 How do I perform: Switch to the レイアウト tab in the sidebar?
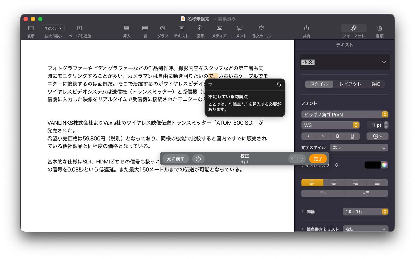click(x=350, y=84)
